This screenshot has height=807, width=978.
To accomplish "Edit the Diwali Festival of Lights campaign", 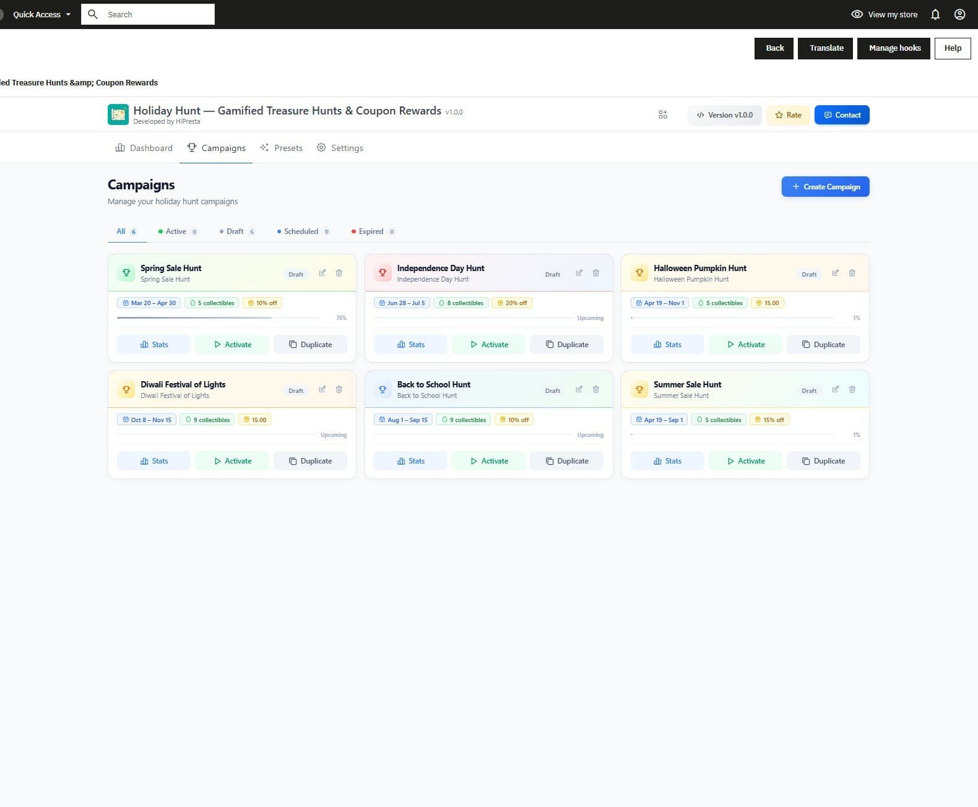I will 322,389.
